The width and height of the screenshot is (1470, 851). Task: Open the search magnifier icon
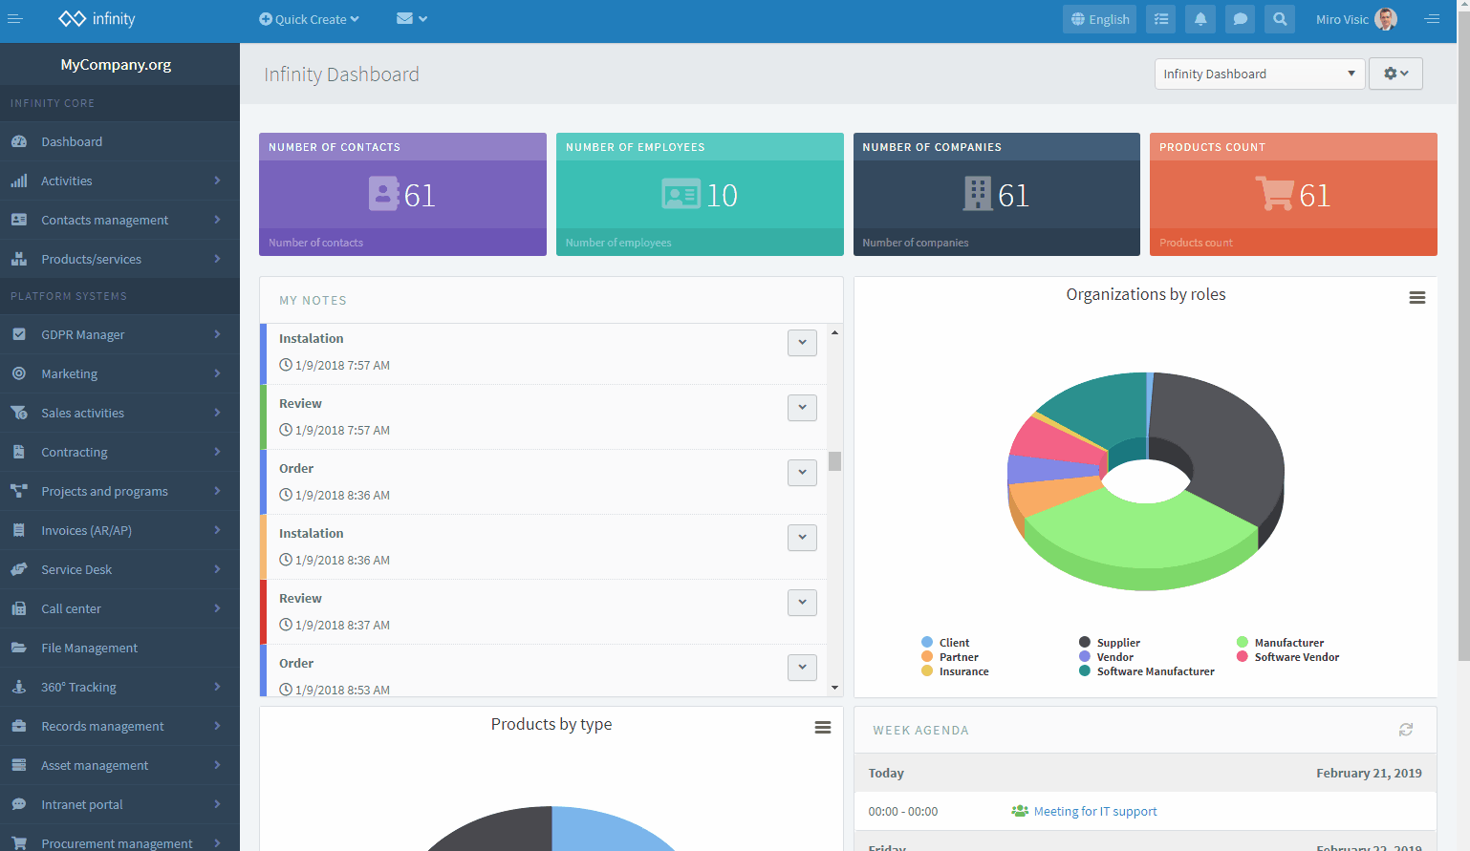coord(1280,19)
